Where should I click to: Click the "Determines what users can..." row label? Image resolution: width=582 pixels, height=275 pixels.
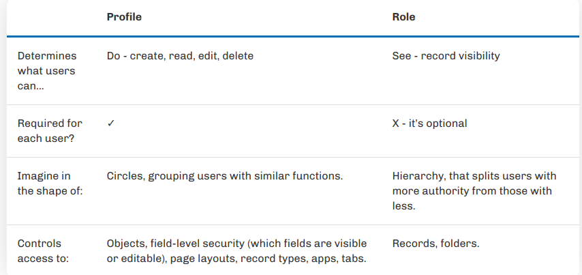pos(46,71)
